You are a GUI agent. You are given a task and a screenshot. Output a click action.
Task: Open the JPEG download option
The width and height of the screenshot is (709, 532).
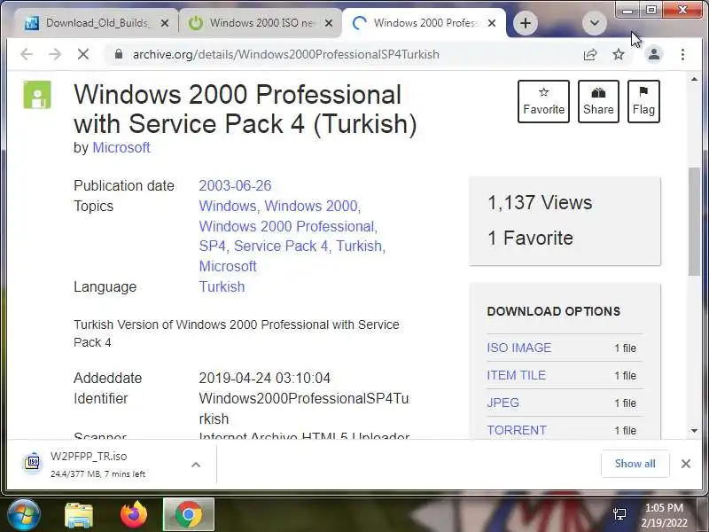pyautogui.click(x=503, y=403)
